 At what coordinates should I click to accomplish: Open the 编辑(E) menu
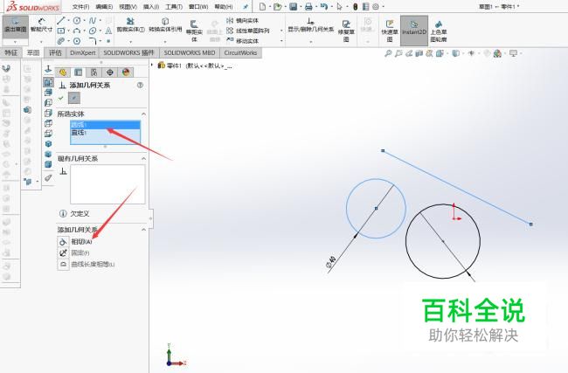(x=104, y=6)
